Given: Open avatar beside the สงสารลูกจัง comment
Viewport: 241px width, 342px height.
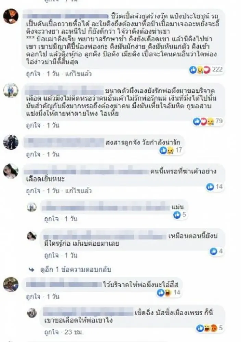Looking at the screenshot, I should point(11,142).
